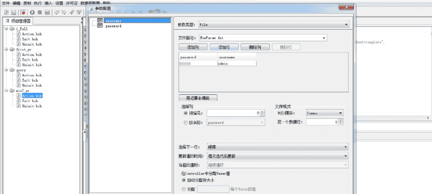432x194 pixels.
Task: Select the frist_pr project label
Action: (x=24, y=49)
